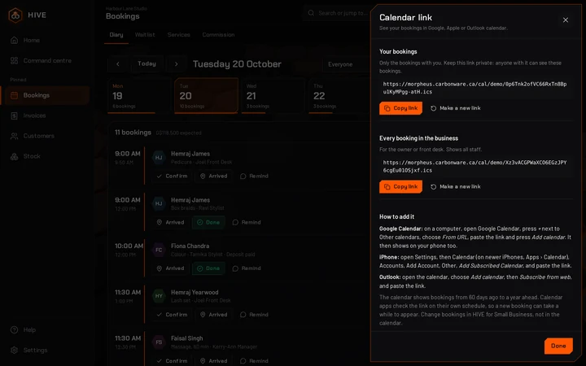The image size is (586, 366).
Task: Click the Invoices document icon
Action: pyautogui.click(x=14, y=115)
